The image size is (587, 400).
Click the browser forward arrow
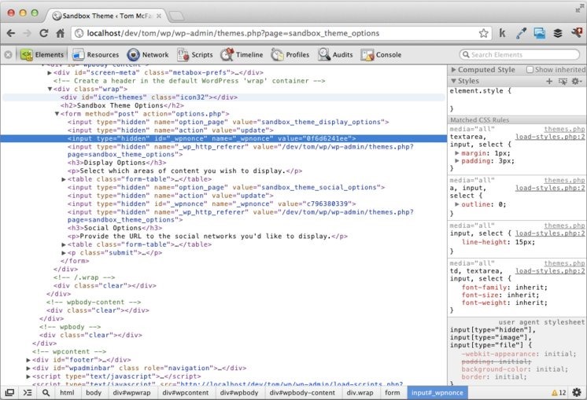point(27,33)
